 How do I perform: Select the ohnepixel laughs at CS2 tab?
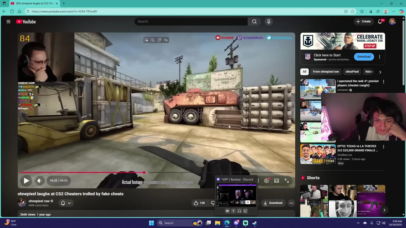click(34, 3)
